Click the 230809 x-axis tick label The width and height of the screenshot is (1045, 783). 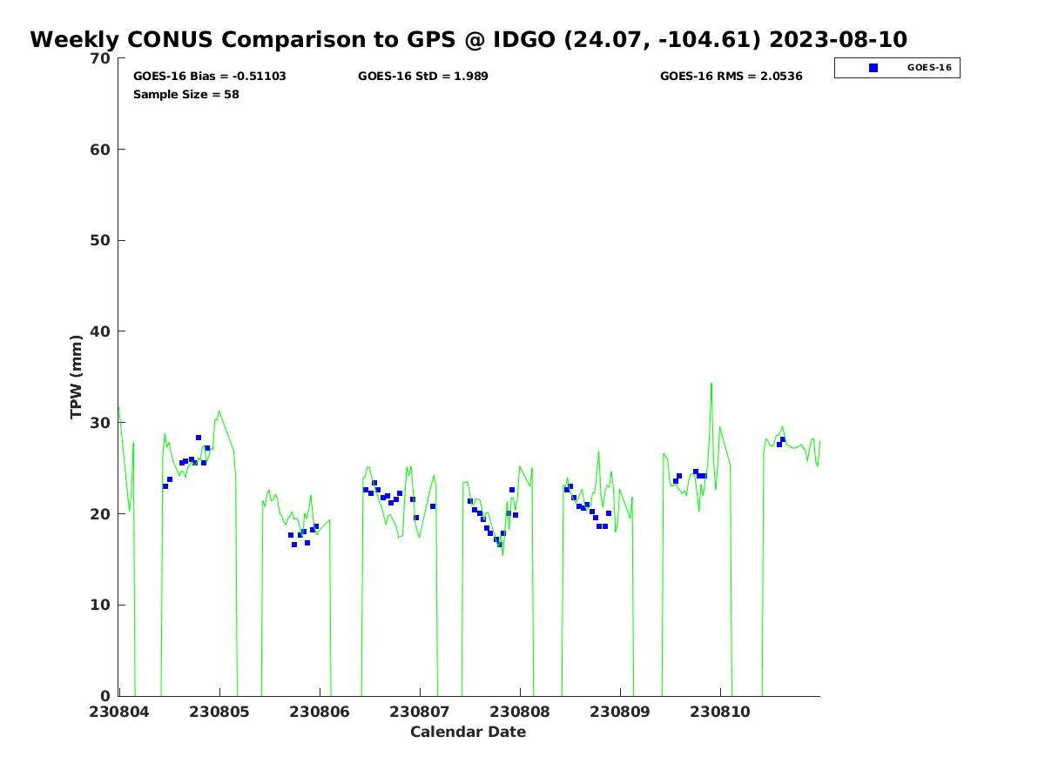tap(620, 712)
